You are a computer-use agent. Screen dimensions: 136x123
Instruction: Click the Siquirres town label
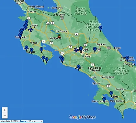(101, 44)
